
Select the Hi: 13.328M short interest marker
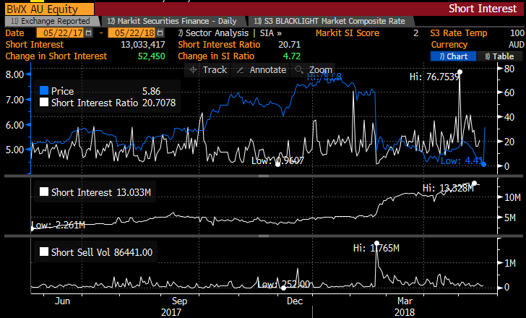(474, 183)
